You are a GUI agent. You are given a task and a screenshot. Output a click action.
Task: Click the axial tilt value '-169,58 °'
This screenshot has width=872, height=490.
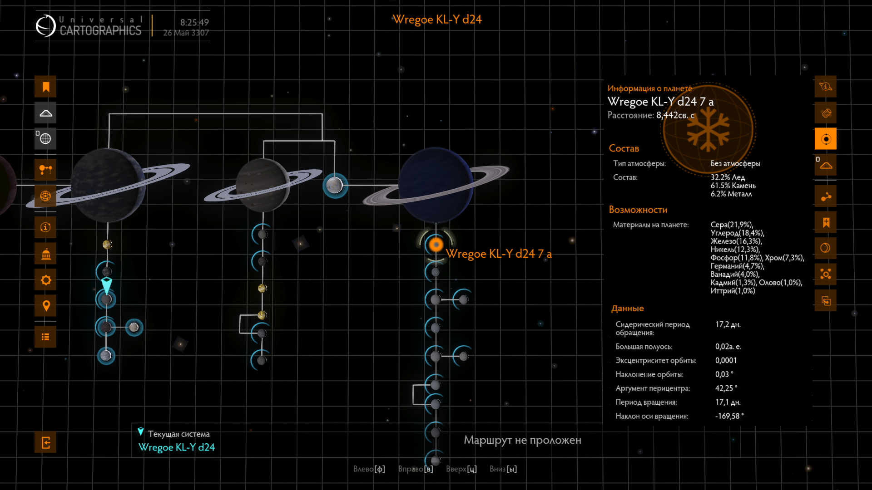[x=729, y=416]
